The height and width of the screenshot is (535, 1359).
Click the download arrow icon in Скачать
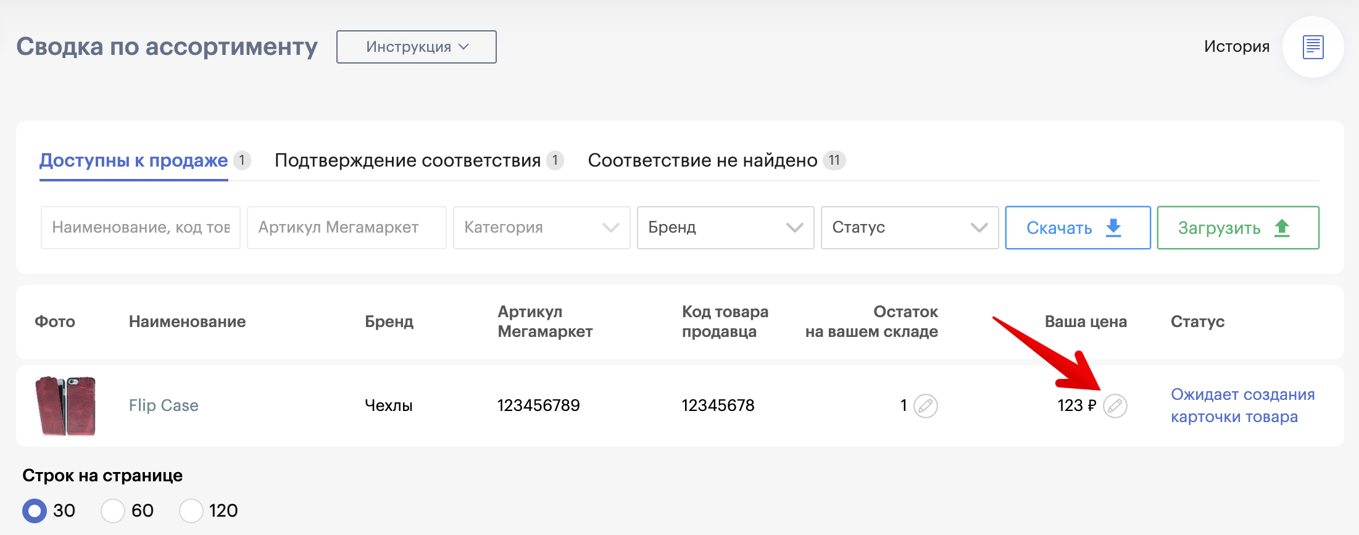coord(1113,228)
